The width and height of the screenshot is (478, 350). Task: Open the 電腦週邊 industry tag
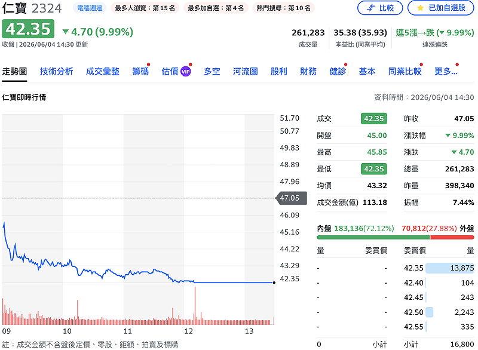point(90,8)
